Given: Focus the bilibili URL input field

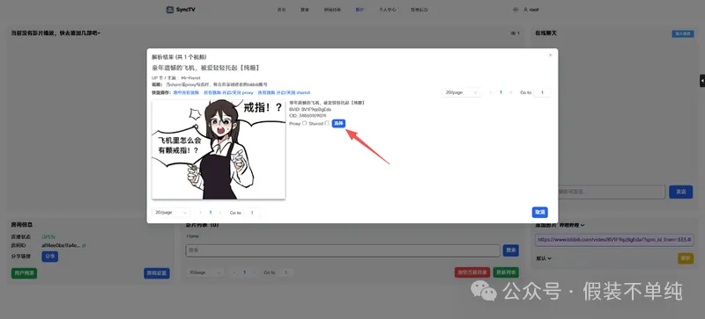Looking at the screenshot, I should 614,240.
